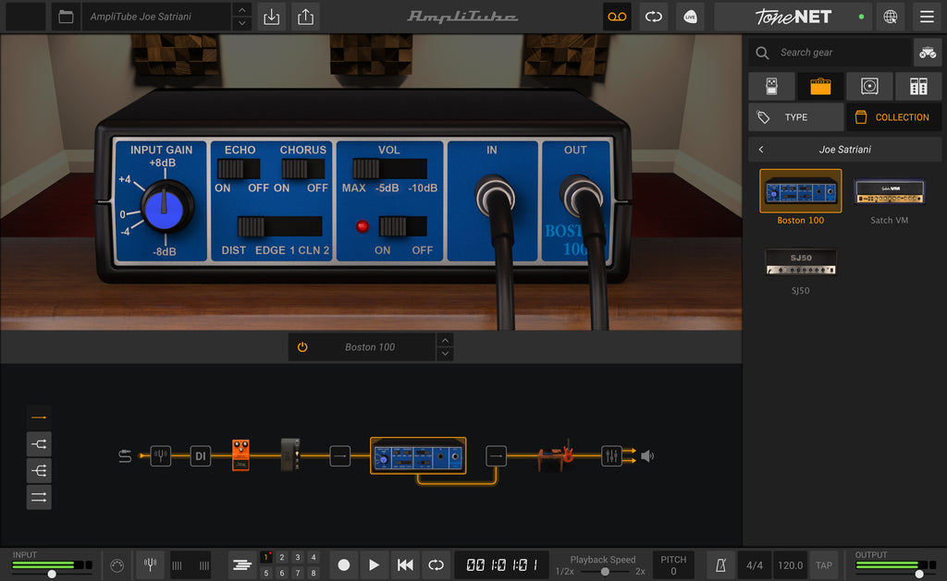Select the Boston 100 amp thumbnail

tap(800, 191)
